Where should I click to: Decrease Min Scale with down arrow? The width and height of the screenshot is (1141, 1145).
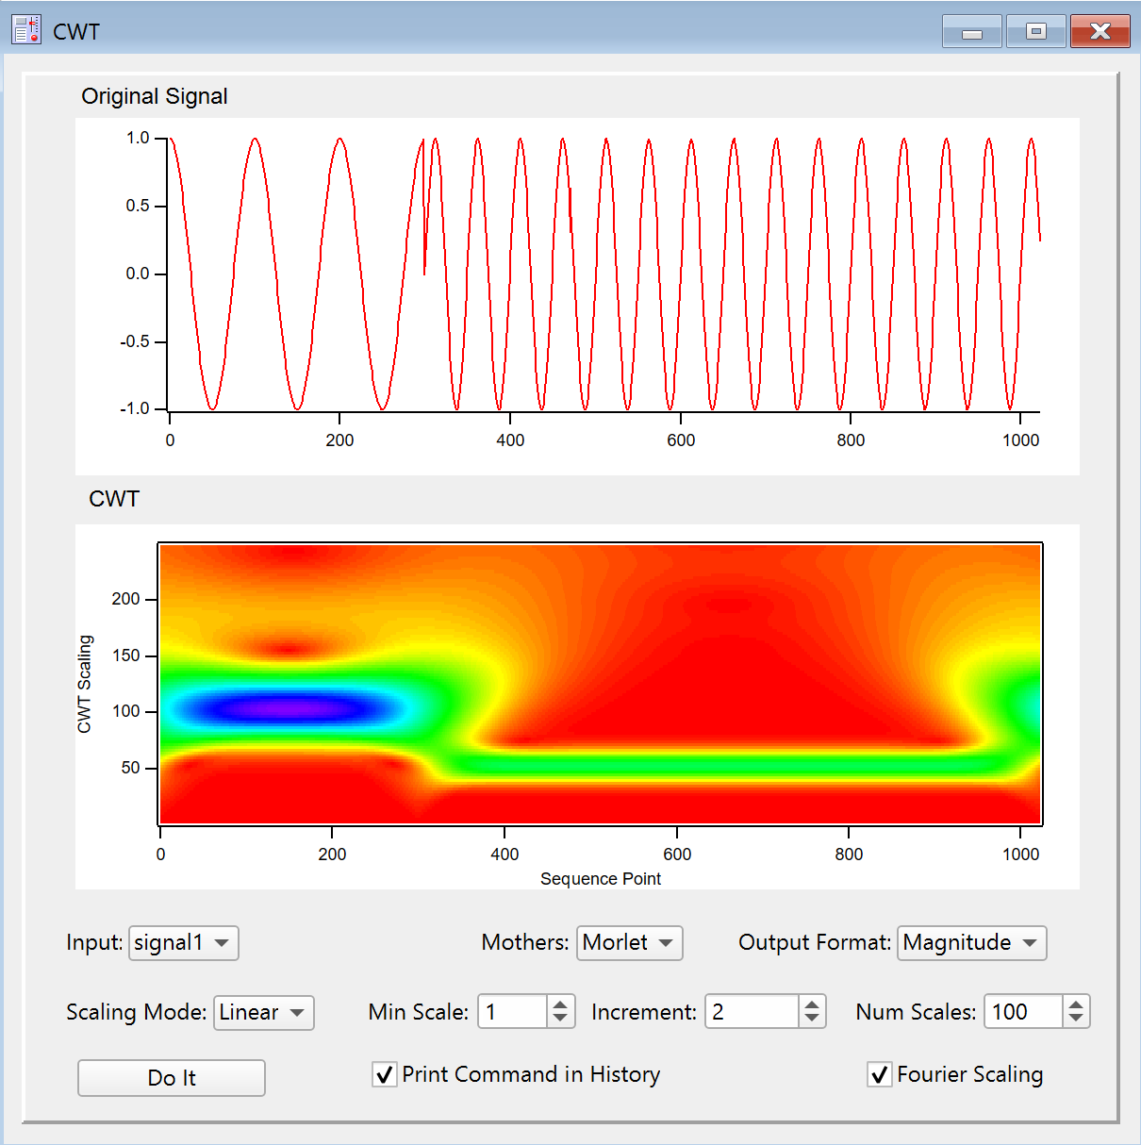560,1020
